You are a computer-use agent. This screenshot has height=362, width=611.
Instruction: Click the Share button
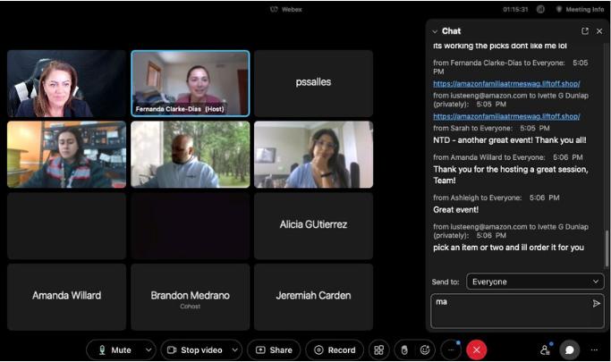pyautogui.click(x=273, y=350)
